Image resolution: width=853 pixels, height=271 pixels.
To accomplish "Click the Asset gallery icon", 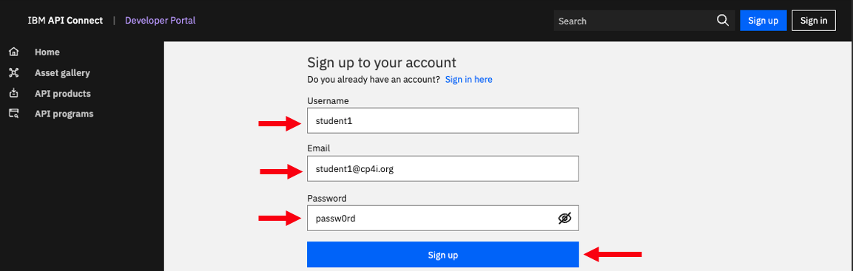I will coord(13,73).
